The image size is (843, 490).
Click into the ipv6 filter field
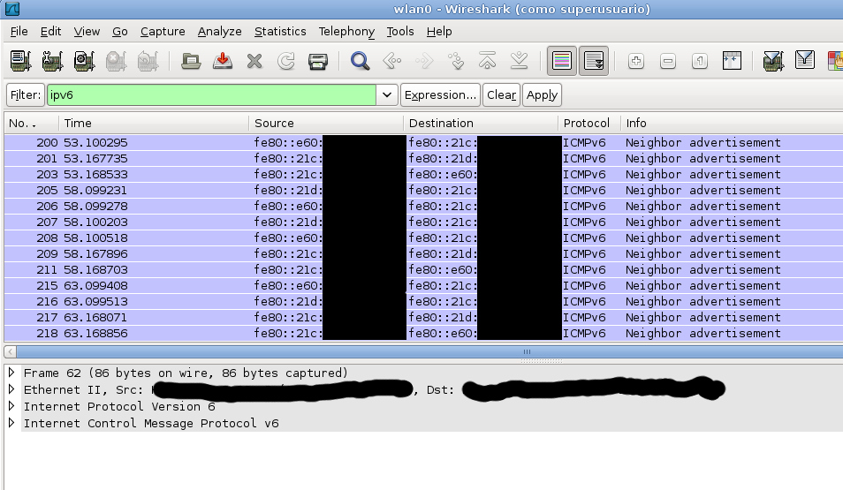[211, 95]
